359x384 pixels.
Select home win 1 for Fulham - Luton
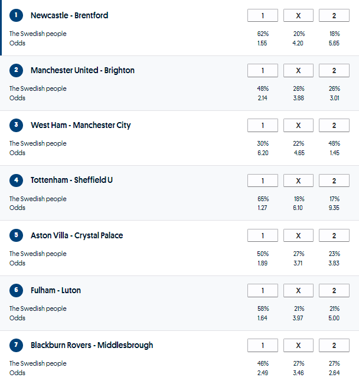click(263, 291)
